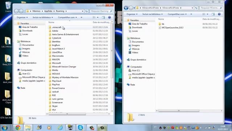
Task: Click the taskbar clock showing date
Action: click(x=223, y=128)
